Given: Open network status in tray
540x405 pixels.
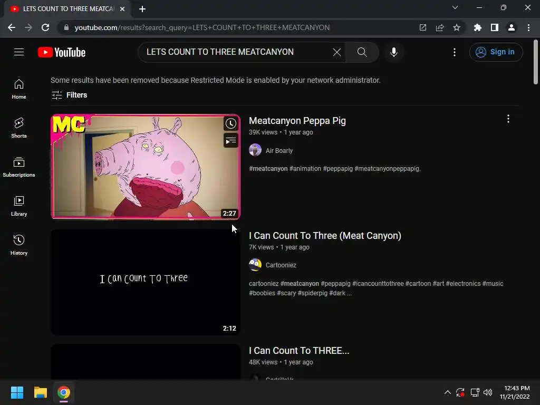Looking at the screenshot, I should [x=475, y=392].
